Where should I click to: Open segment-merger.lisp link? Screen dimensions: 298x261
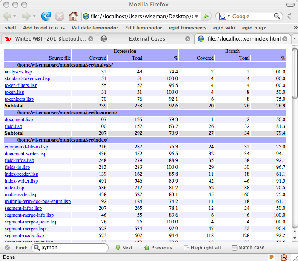pos(25,229)
